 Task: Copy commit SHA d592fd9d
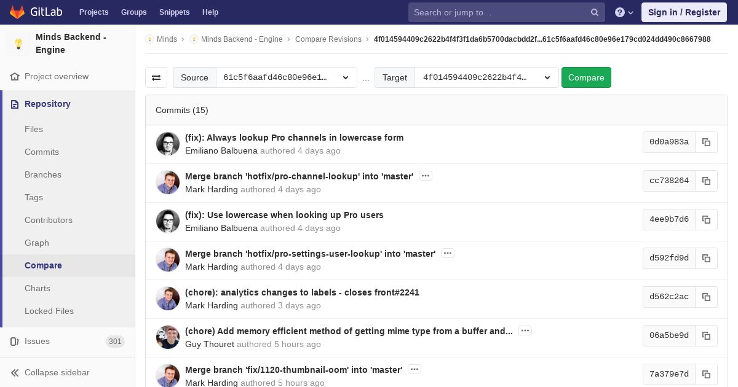(x=706, y=258)
